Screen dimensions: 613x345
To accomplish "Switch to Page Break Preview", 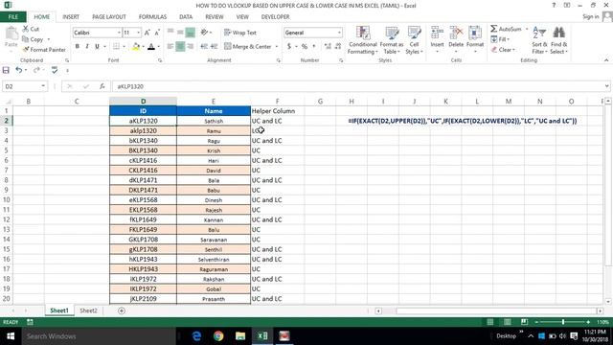I will 524,322.
